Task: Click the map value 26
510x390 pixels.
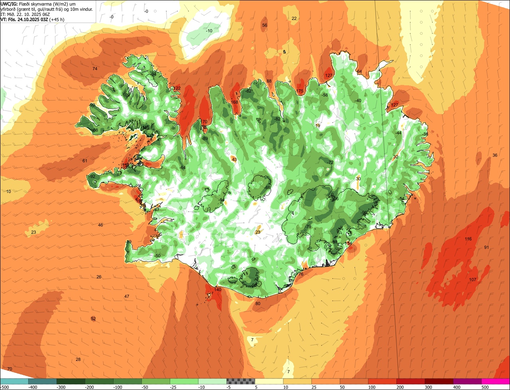Action: click(99, 277)
